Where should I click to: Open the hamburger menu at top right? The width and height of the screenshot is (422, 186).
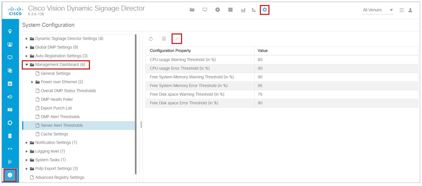coord(401,10)
